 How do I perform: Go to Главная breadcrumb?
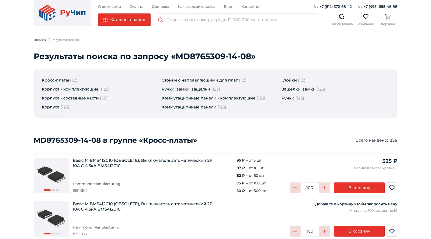pos(40,40)
